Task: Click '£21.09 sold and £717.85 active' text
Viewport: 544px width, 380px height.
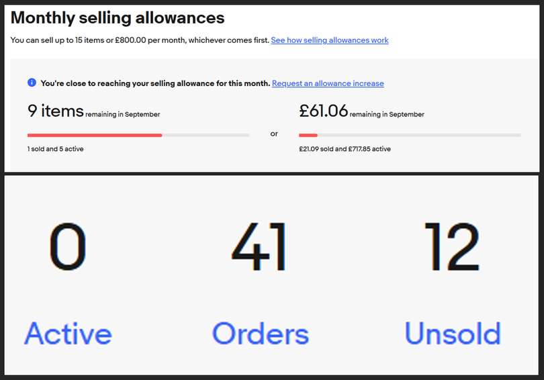Action: click(x=345, y=149)
